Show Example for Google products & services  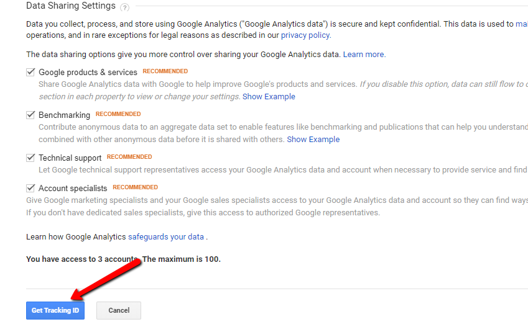click(269, 97)
